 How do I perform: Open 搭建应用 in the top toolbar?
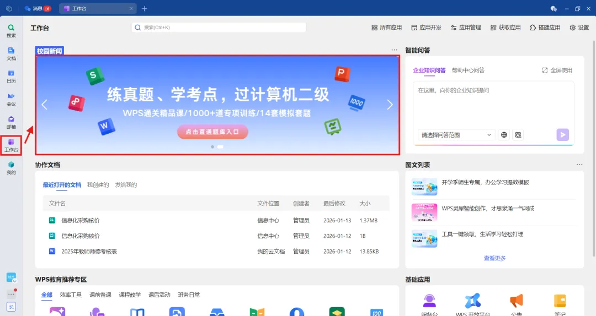[x=545, y=28]
